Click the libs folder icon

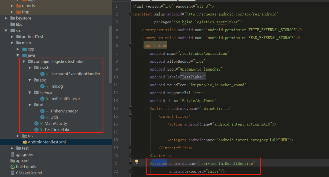point(12,24)
